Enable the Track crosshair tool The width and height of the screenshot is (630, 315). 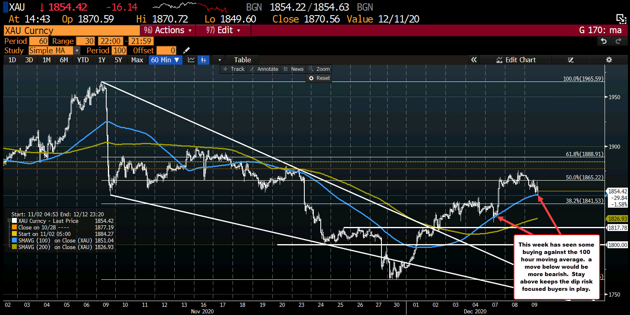pos(233,69)
